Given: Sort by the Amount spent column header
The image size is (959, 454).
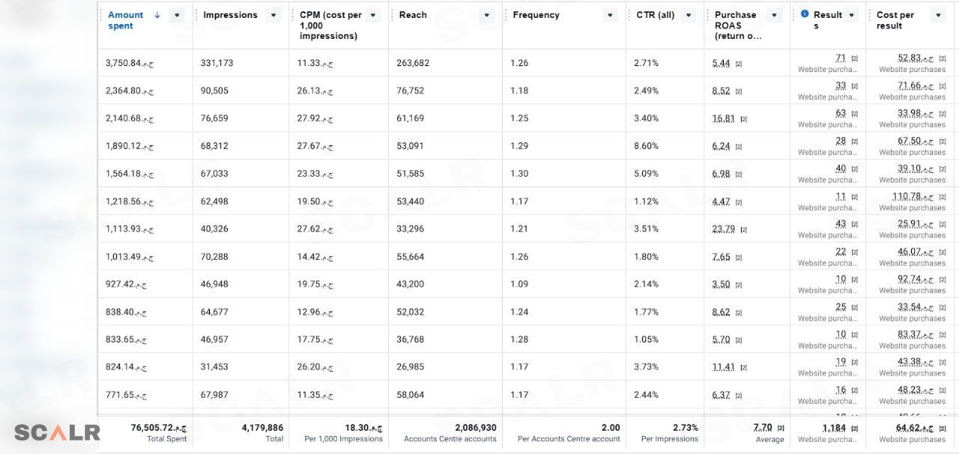Looking at the screenshot, I should point(125,20).
